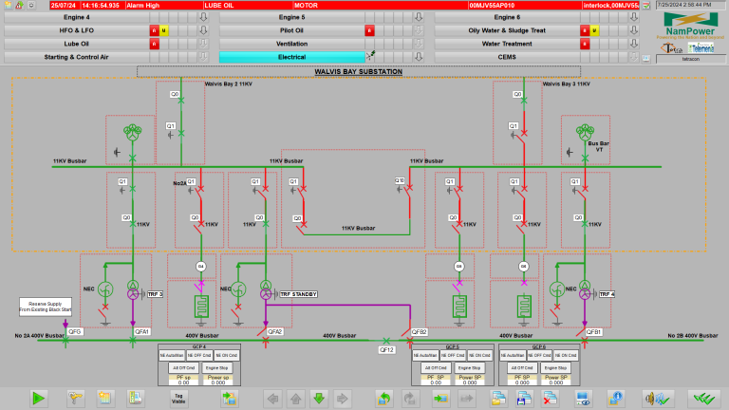This screenshot has height=410, width=729.
Task: Click the green play arrow in bottom toolbar
Action: tap(39, 398)
